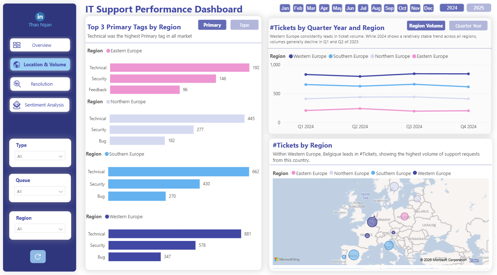The width and height of the screenshot is (497, 275).
Task: Select Southern Europe Security bar (430)
Action: (x=154, y=184)
